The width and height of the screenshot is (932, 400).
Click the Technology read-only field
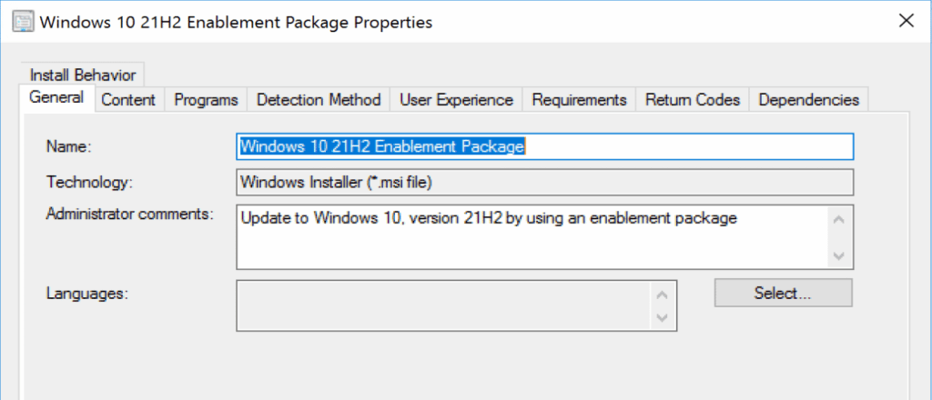(544, 182)
